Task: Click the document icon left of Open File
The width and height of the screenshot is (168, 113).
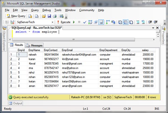Action: coord(37,16)
